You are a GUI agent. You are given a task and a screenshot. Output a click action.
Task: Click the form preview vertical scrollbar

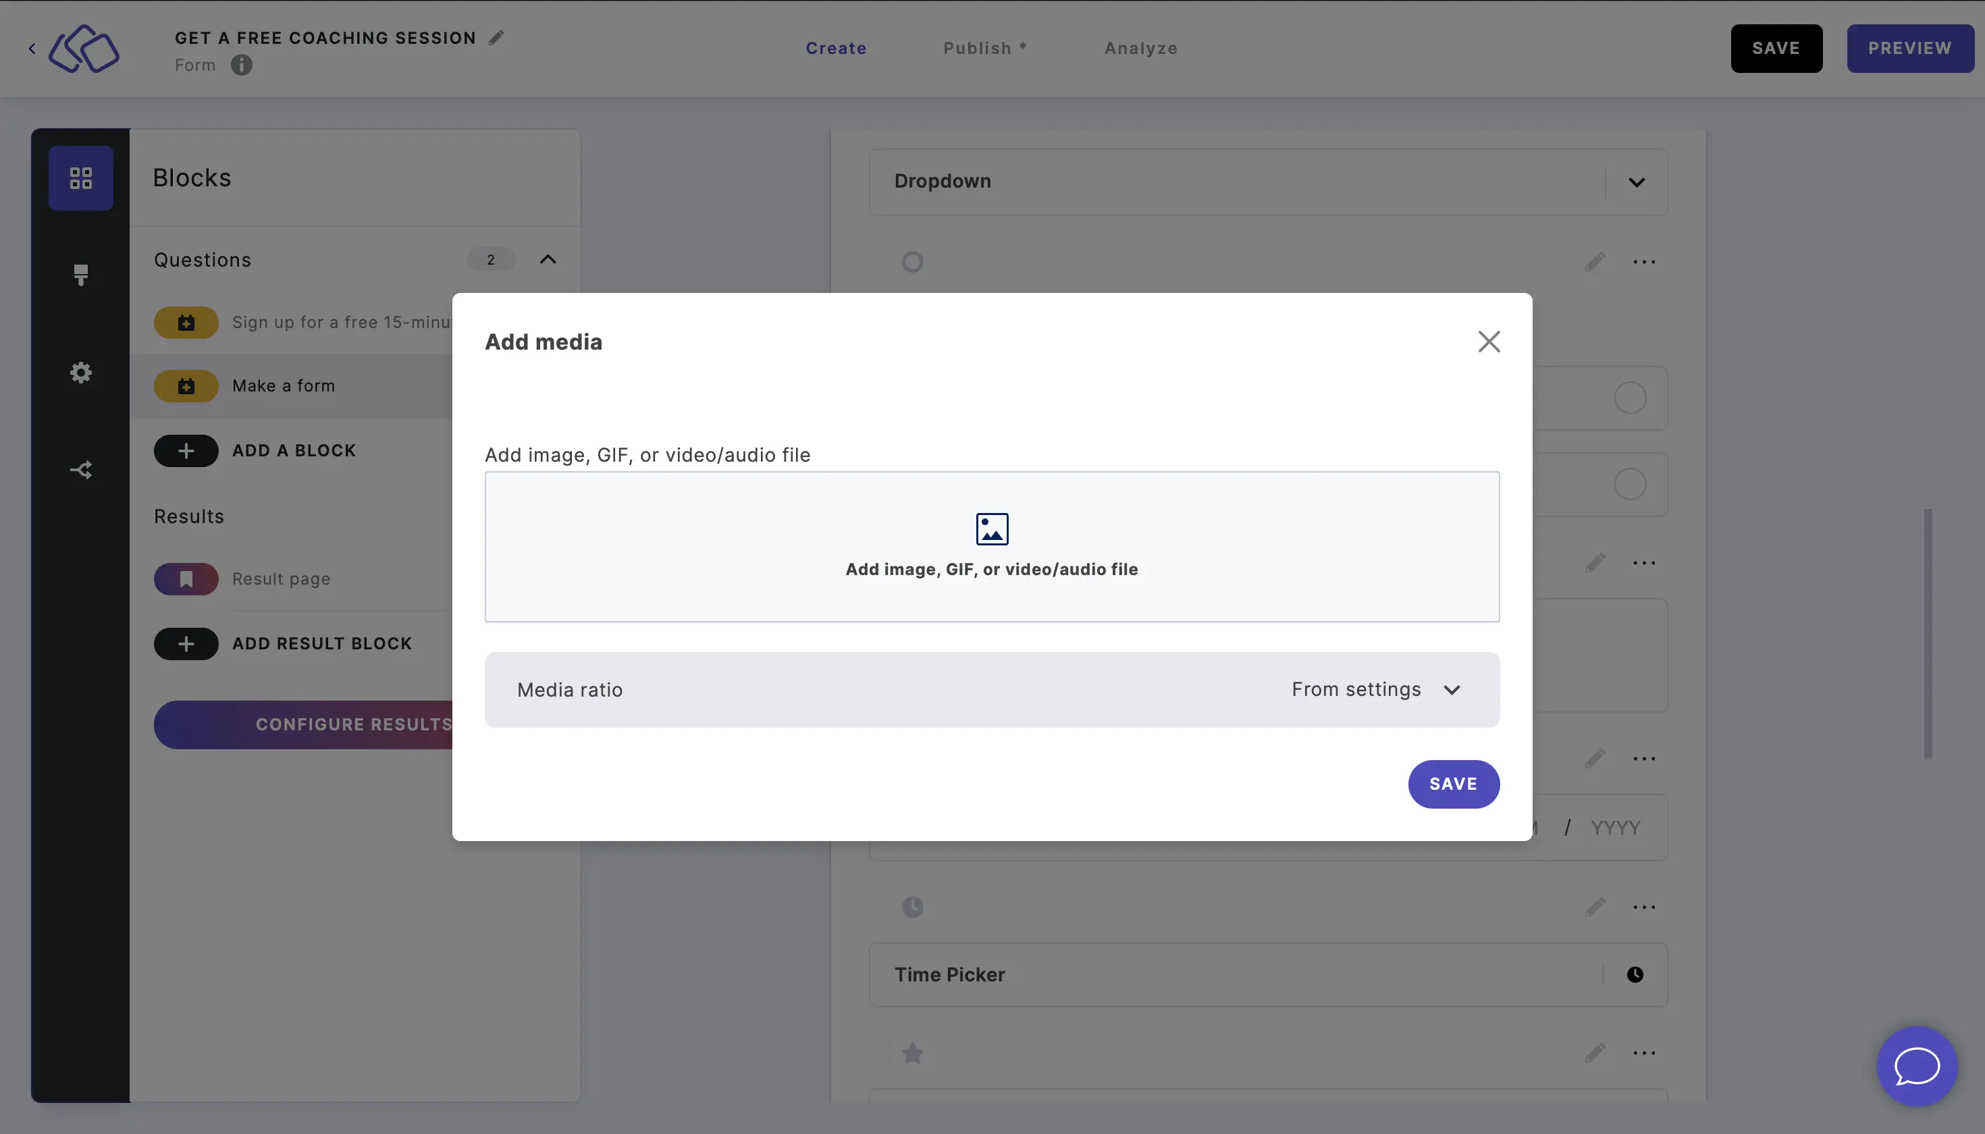[x=1928, y=634]
